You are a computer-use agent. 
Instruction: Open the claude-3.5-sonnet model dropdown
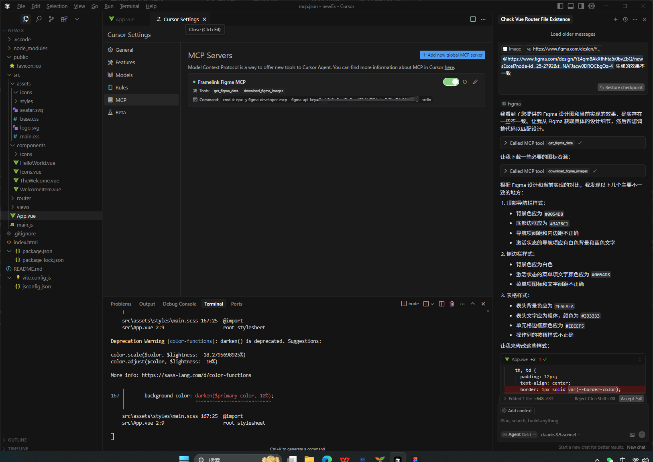[x=560, y=435]
